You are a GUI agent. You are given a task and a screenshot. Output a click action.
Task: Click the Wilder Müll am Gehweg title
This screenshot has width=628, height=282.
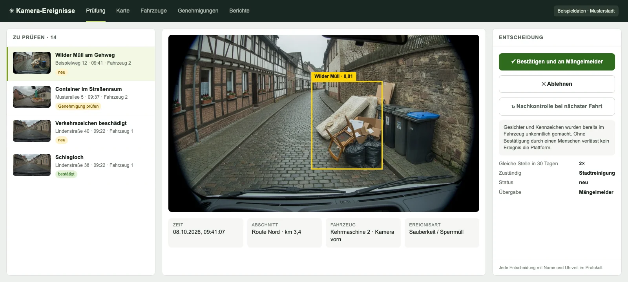click(85, 55)
